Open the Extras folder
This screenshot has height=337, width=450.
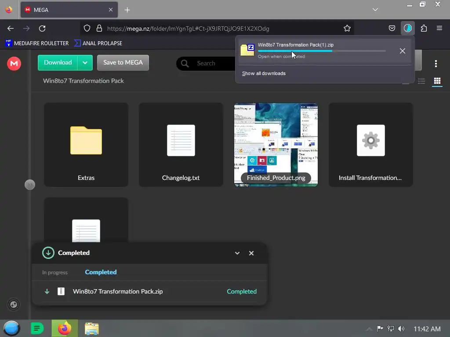[x=86, y=145]
